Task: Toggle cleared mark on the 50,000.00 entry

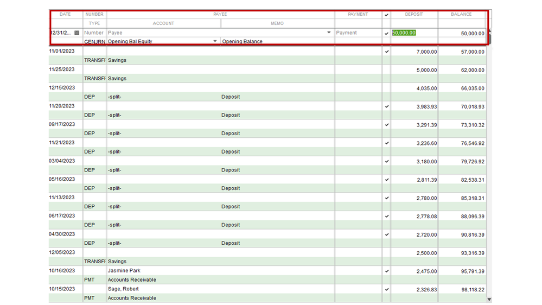Action: click(x=386, y=33)
